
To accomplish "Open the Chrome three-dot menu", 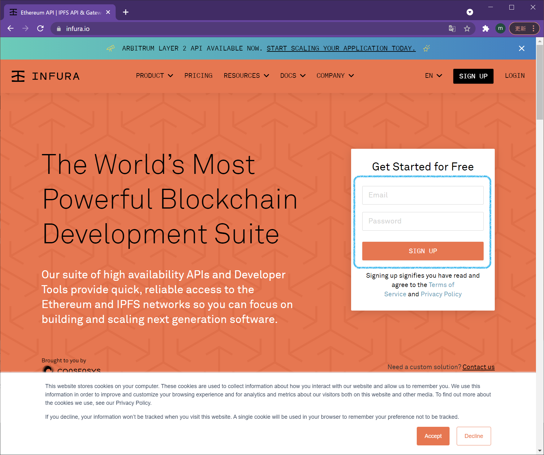I will coord(533,29).
